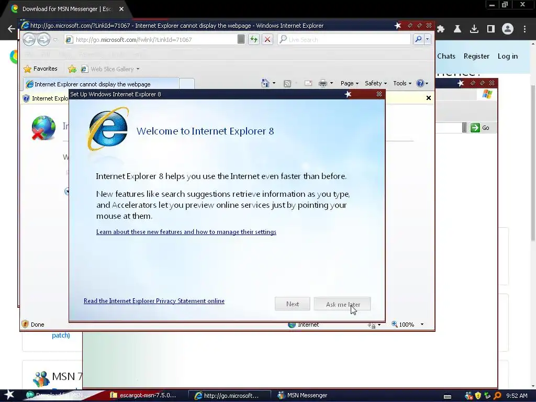
Task: Click the IE Forward navigation button
Action: [x=43, y=40]
